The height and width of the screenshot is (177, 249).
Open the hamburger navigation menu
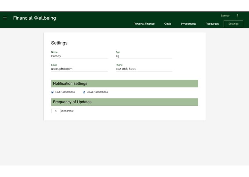[5, 18]
